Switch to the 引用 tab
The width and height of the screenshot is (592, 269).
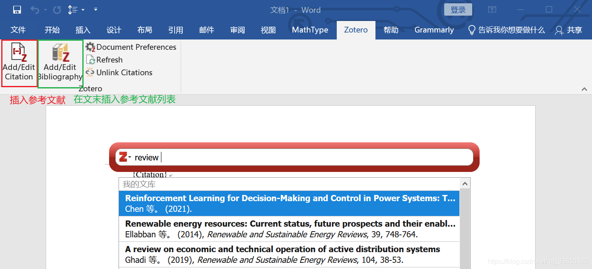point(176,30)
